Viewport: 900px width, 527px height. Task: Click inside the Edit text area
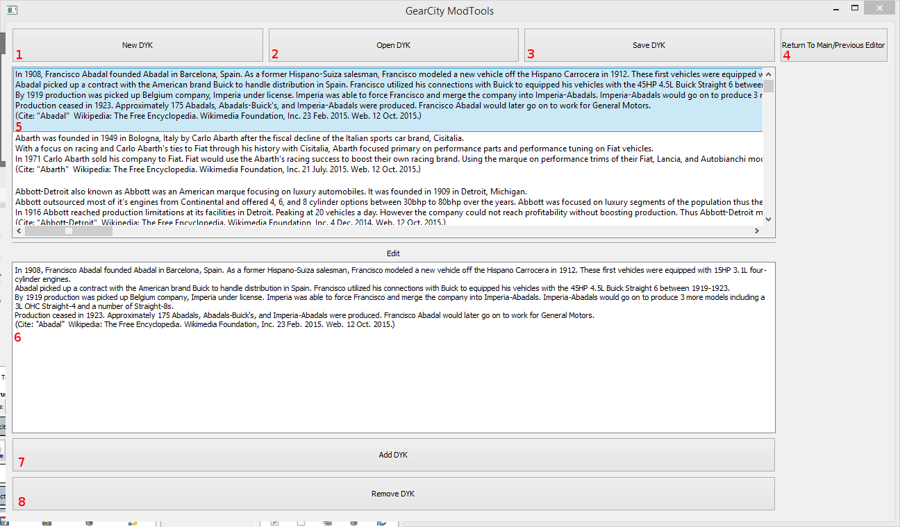pos(393,382)
